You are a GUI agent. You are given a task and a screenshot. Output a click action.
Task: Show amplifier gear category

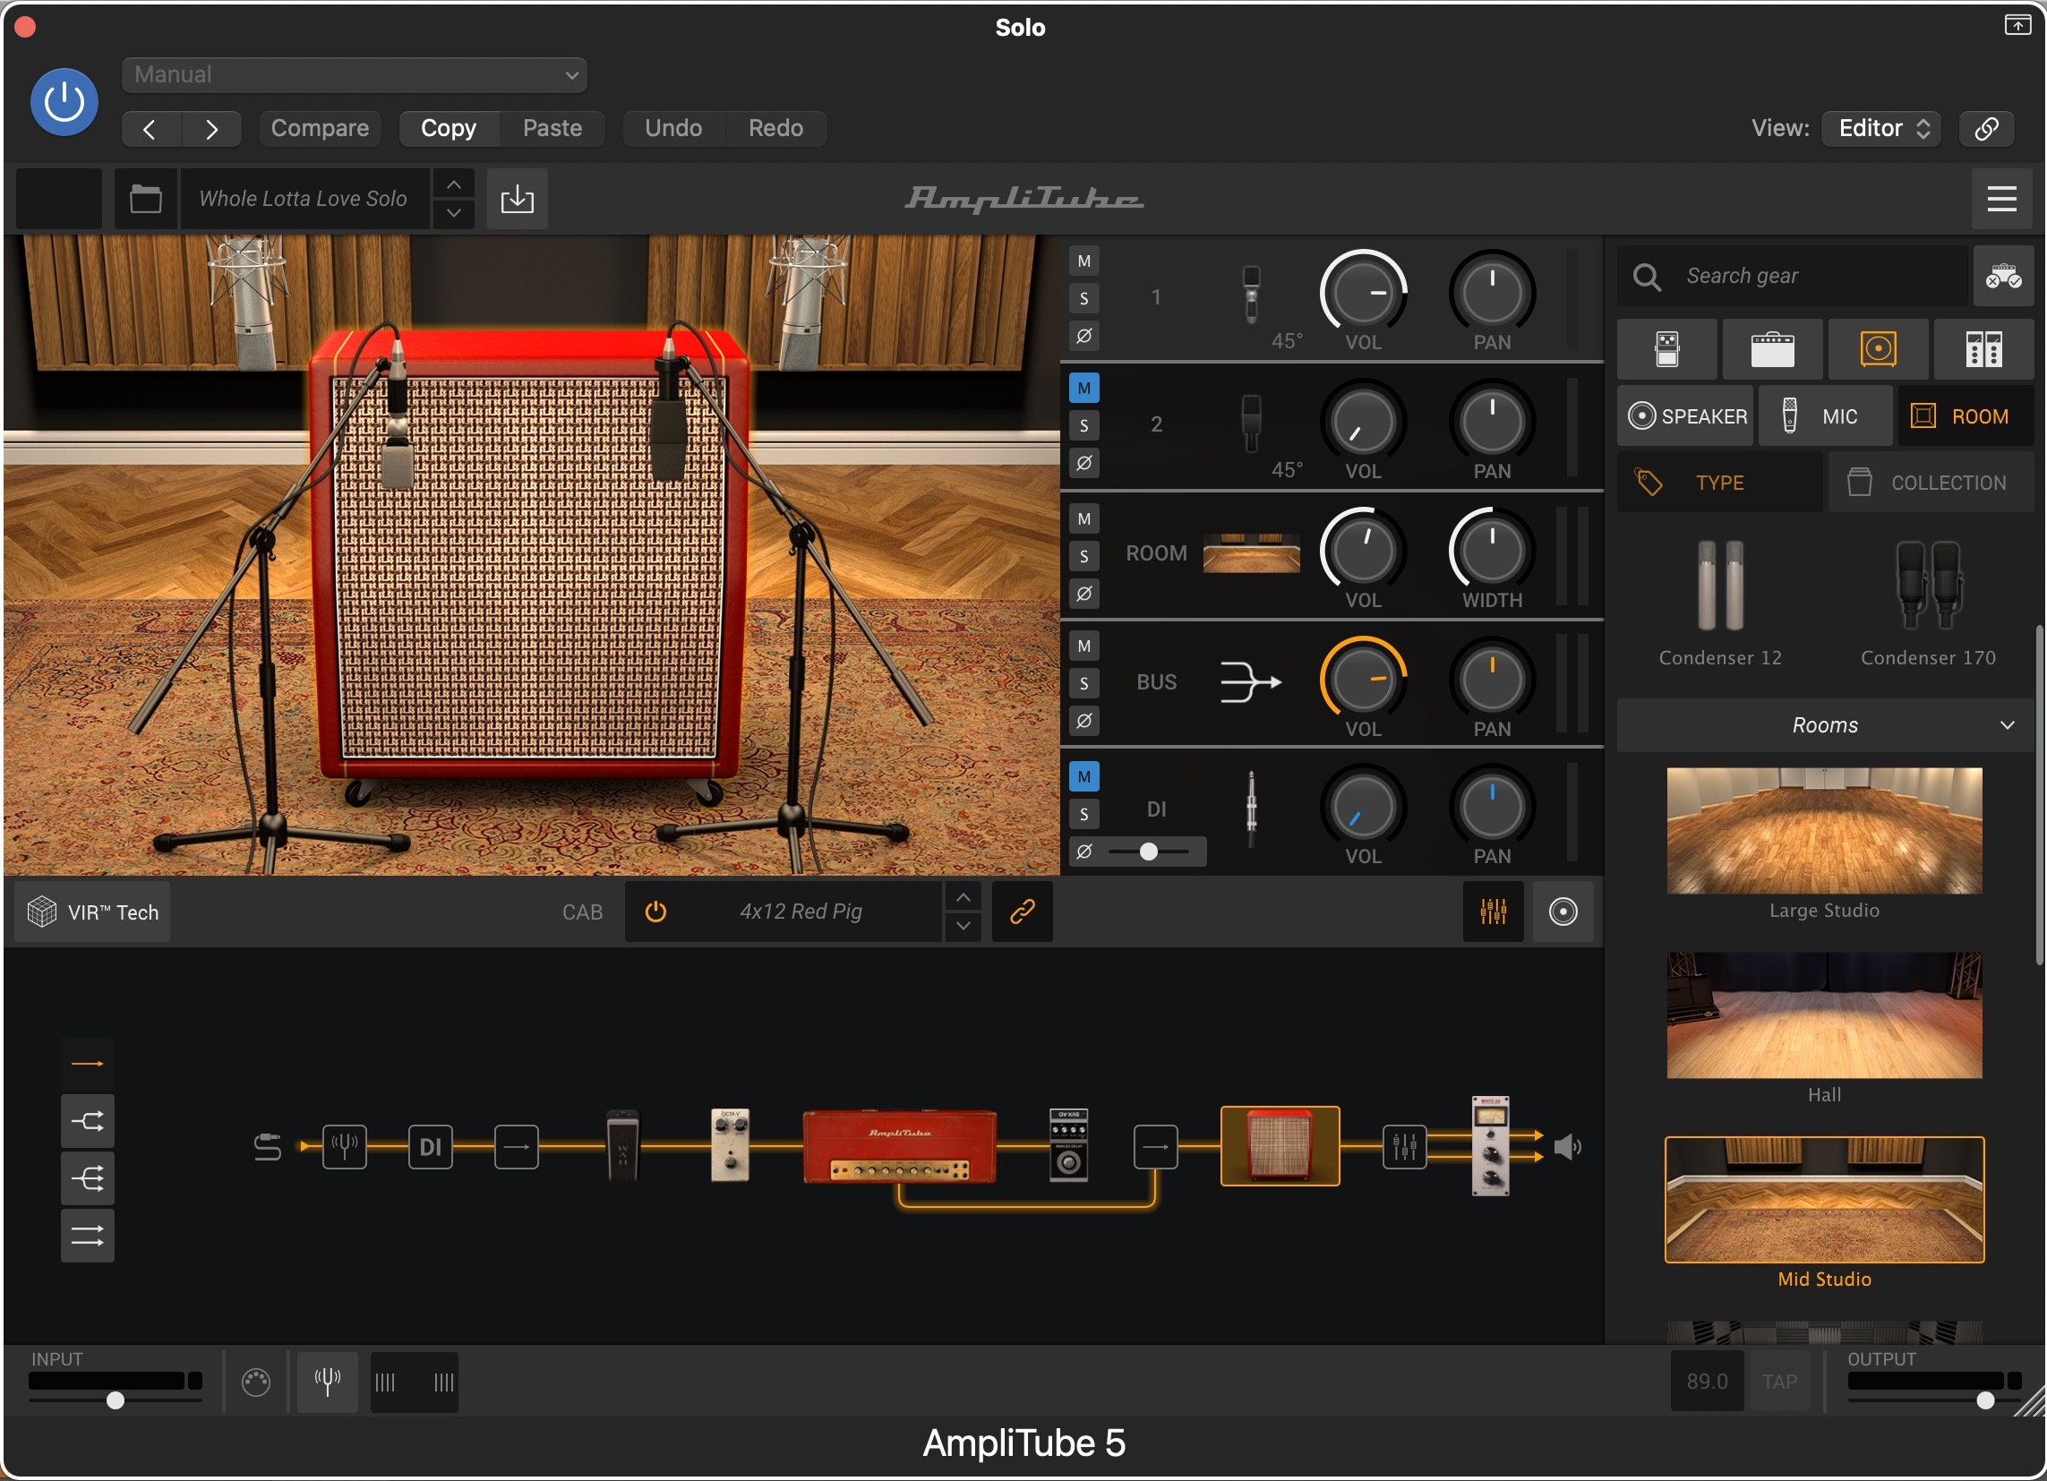click(x=1773, y=349)
